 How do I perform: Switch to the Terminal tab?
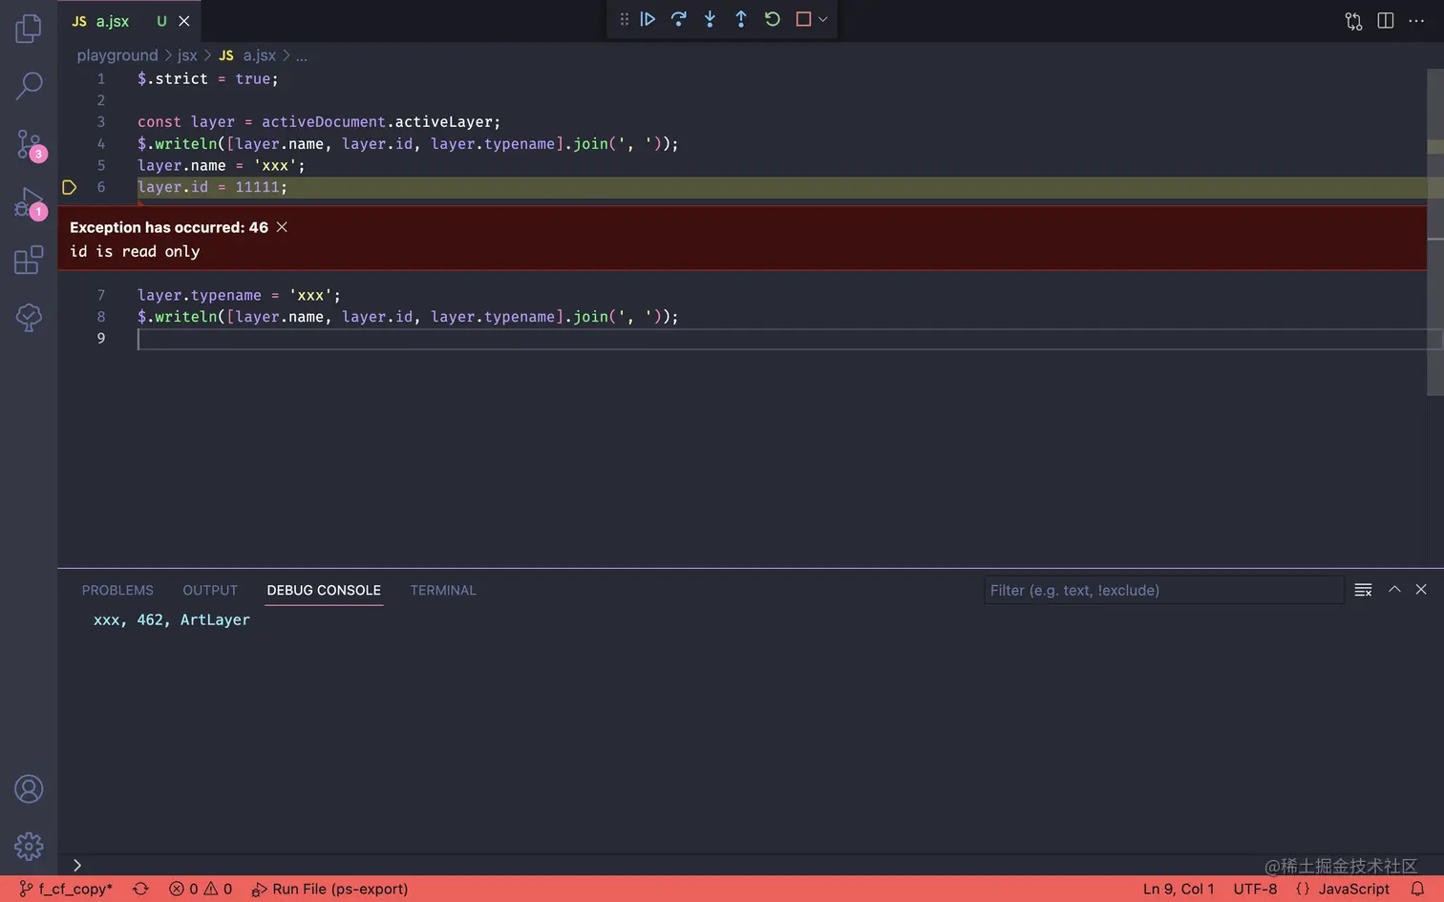pyautogui.click(x=443, y=590)
